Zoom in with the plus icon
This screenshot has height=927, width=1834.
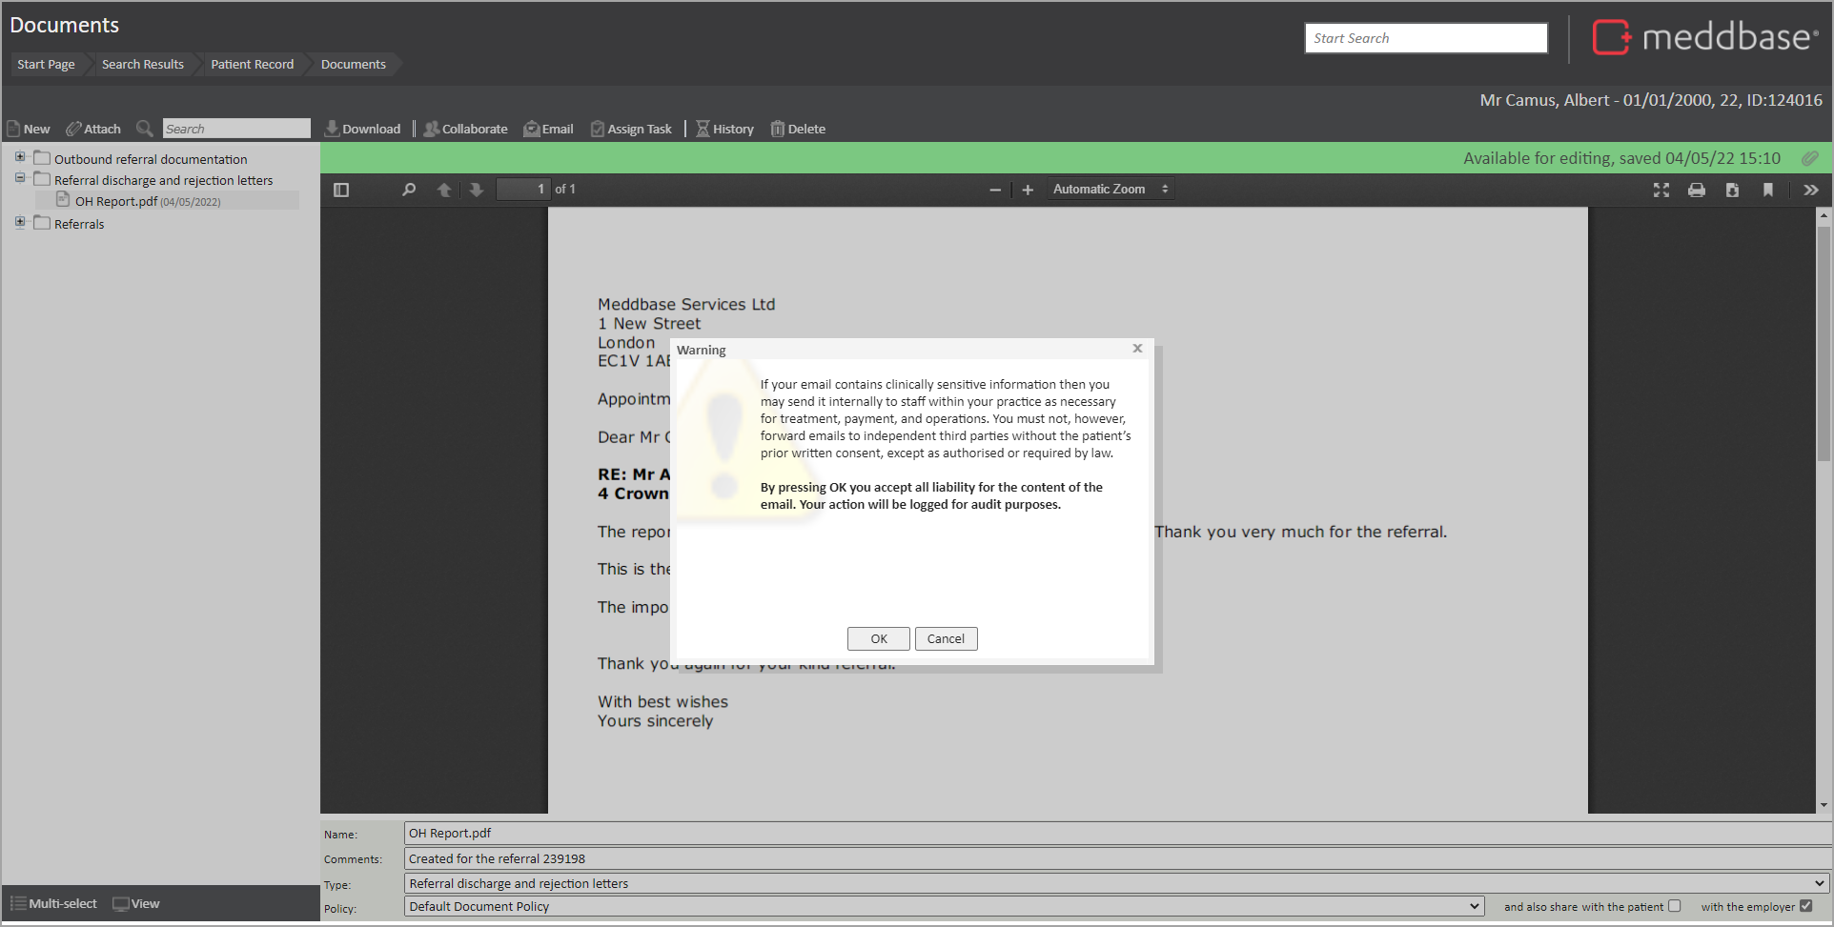click(1028, 190)
